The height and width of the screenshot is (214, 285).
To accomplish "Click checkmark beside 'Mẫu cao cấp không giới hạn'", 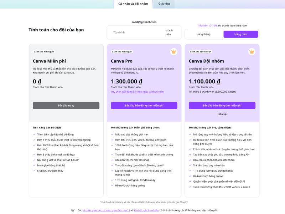I will click(x=112, y=134).
